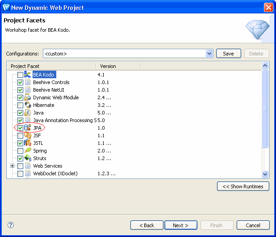Click the Beehive NetUI document icon

coord(28,90)
